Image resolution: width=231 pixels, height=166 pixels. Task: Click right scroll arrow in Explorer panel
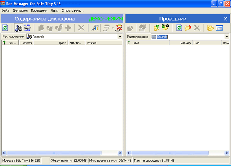pos(227,153)
